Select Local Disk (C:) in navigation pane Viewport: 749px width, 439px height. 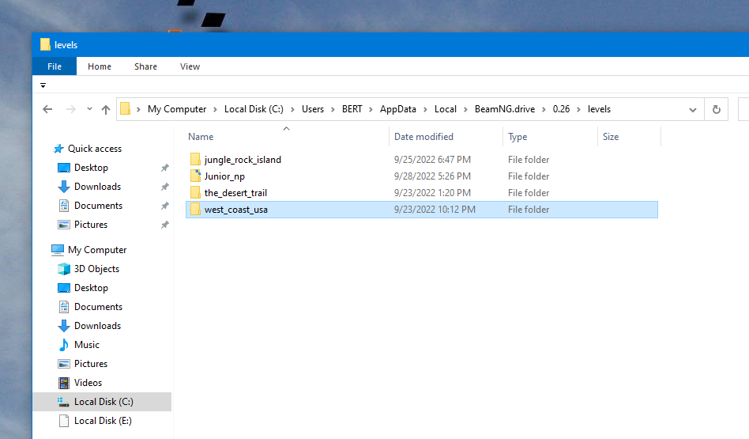(104, 402)
